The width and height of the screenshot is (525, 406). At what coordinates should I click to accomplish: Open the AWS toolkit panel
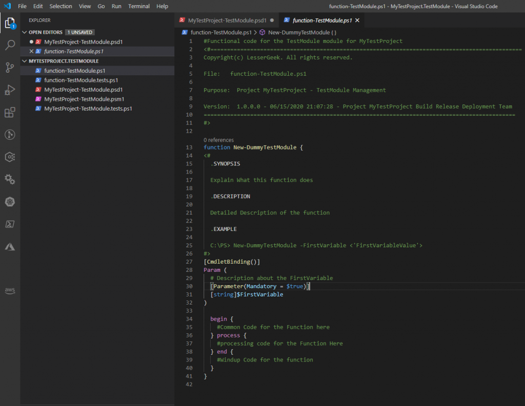(x=10, y=290)
